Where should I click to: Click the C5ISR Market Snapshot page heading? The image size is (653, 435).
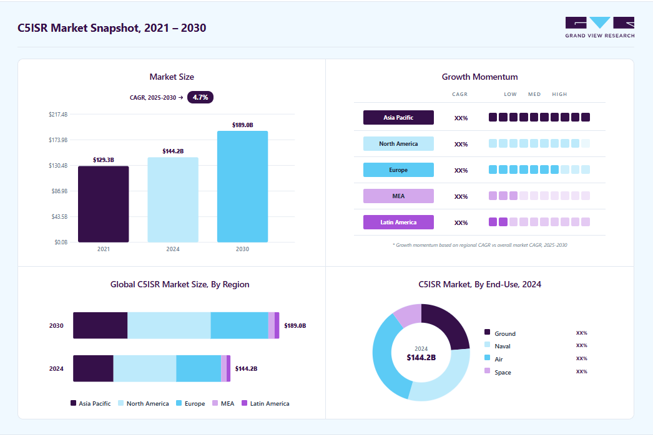pos(112,28)
